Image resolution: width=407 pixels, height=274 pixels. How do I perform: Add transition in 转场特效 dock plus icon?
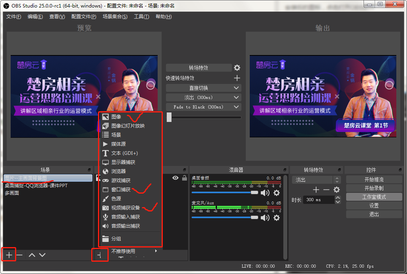click(316, 190)
